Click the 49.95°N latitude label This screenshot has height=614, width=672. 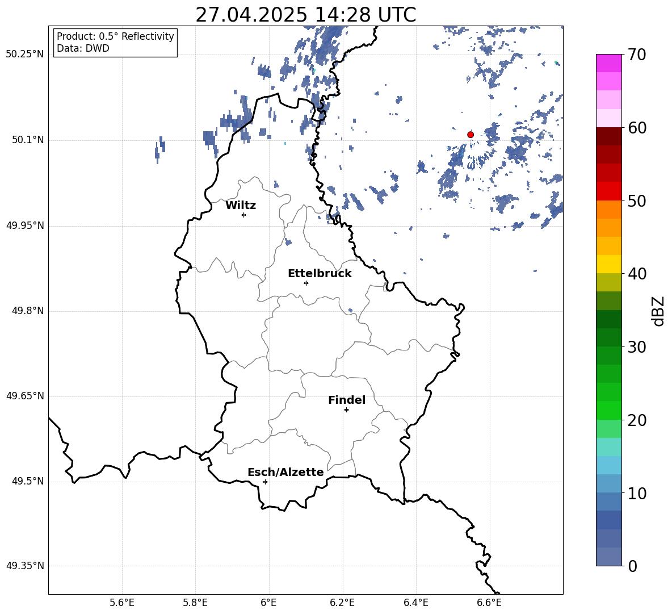[x=25, y=225]
